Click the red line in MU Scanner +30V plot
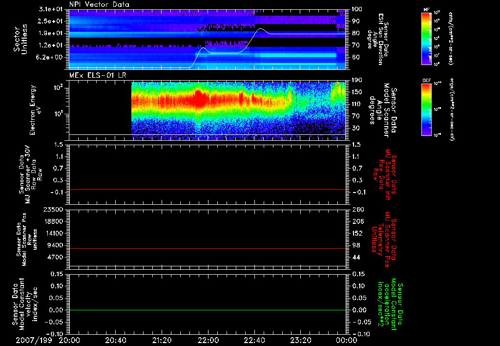The height and width of the screenshot is (346, 500). (208, 189)
